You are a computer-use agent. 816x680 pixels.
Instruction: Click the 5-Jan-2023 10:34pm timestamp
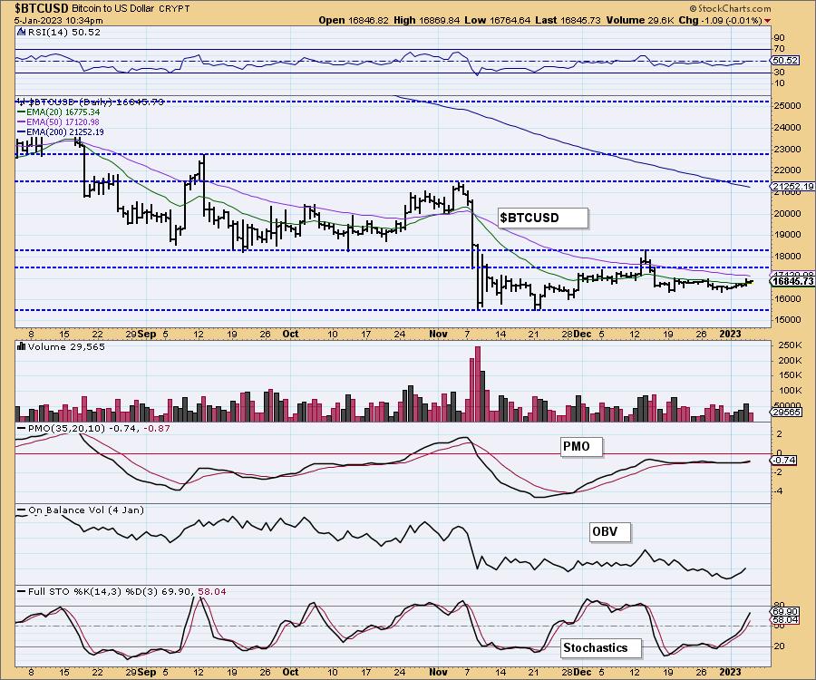[58, 21]
